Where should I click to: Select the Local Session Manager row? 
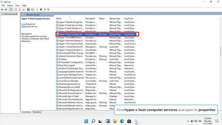click(96, 81)
